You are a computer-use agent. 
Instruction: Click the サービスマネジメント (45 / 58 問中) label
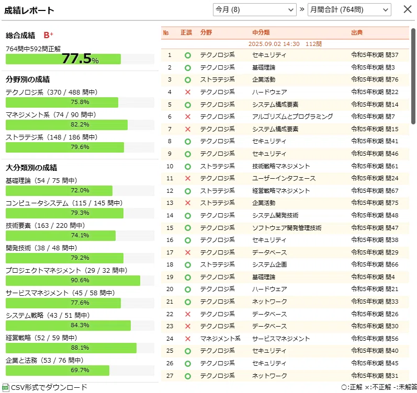[60, 293]
